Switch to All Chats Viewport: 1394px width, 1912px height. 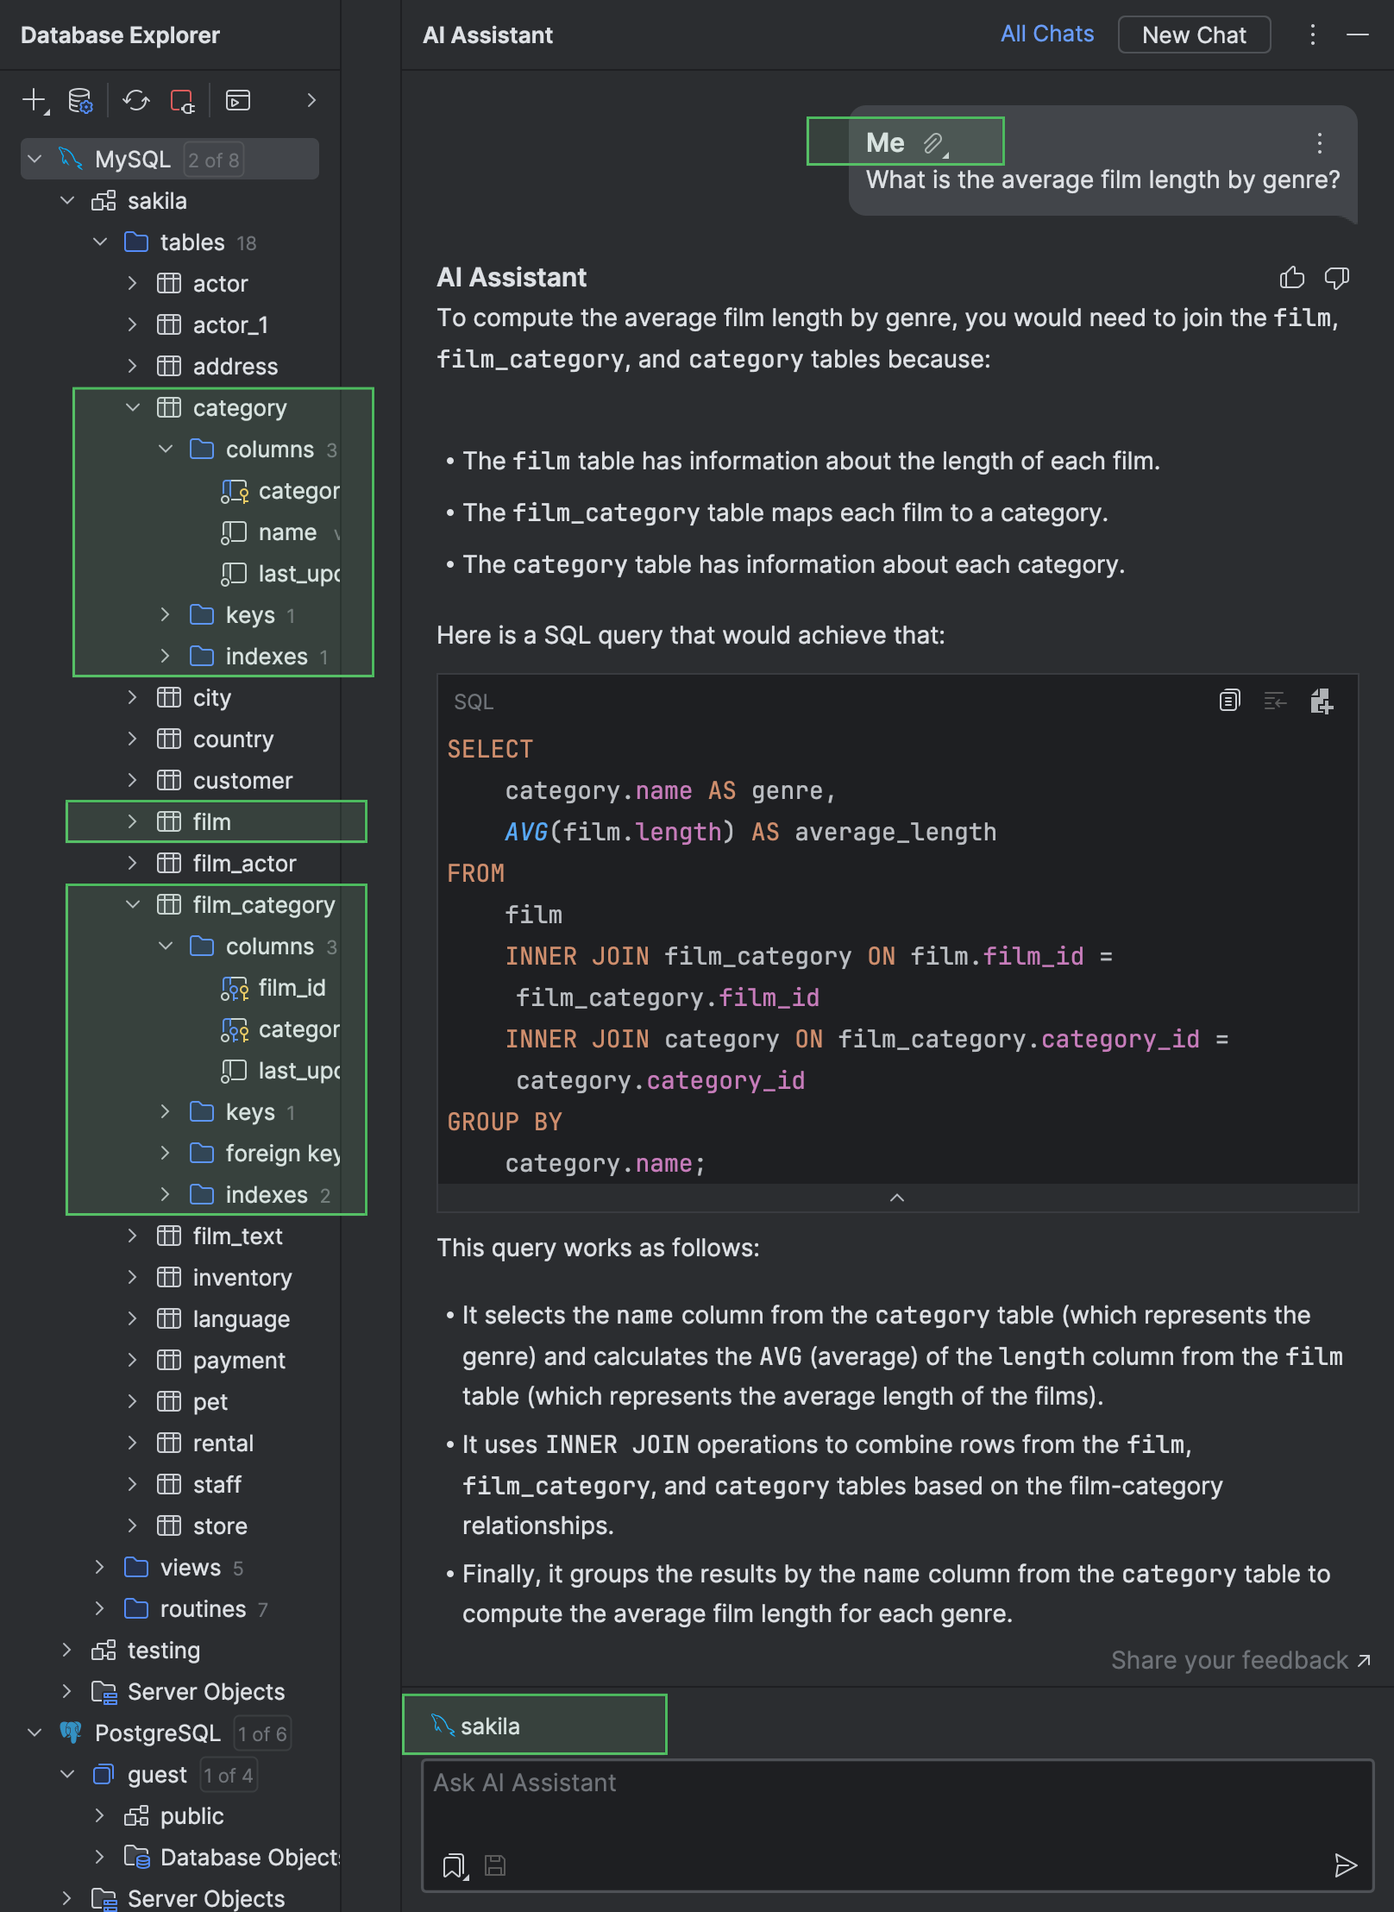(1046, 34)
